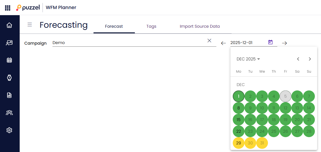Open the settings gear in sidebar

(9, 130)
